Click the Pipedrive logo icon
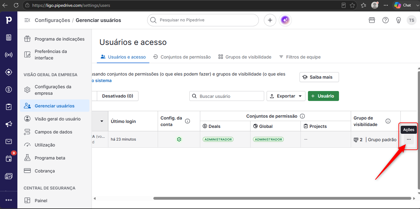This screenshot has width=420, height=209. [x=9, y=20]
